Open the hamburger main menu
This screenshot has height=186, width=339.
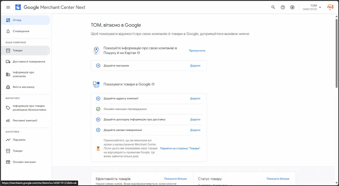pyautogui.click(x=8, y=7)
